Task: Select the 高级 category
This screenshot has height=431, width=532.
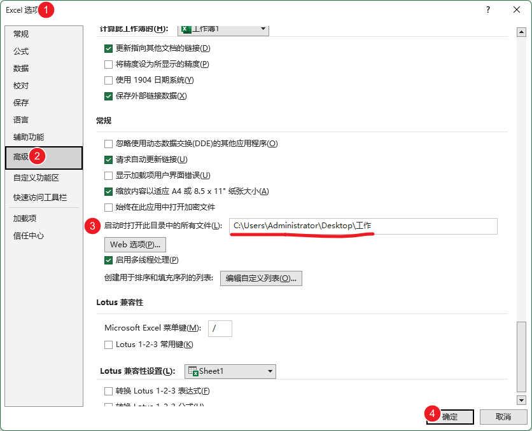Action: point(44,158)
